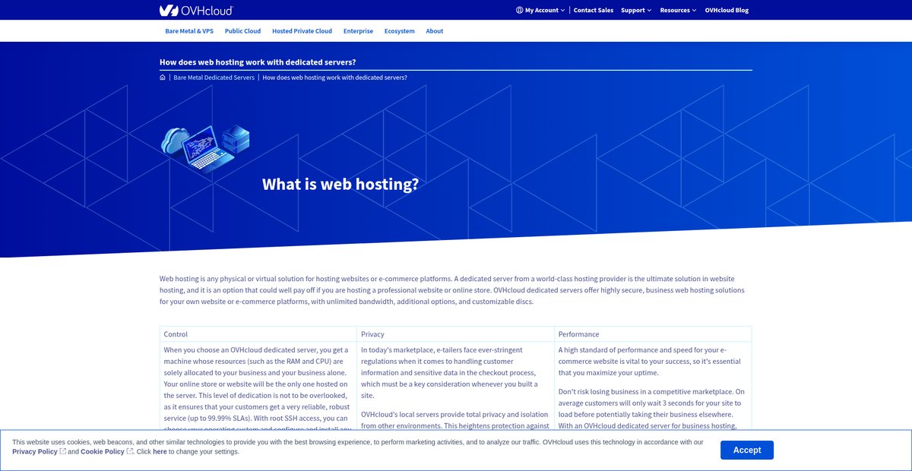Open Public Cloud menu
The width and height of the screenshot is (912, 471).
[242, 31]
